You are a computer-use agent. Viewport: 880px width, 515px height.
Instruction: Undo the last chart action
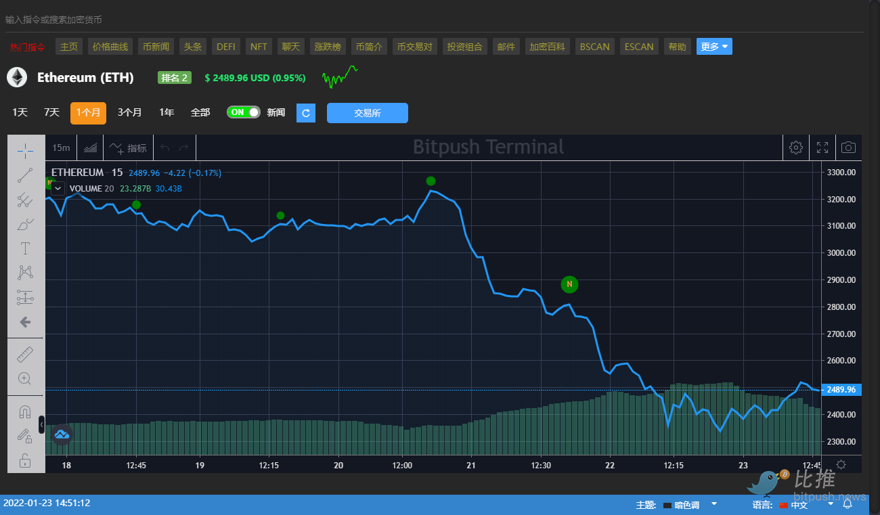[x=165, y=148]
